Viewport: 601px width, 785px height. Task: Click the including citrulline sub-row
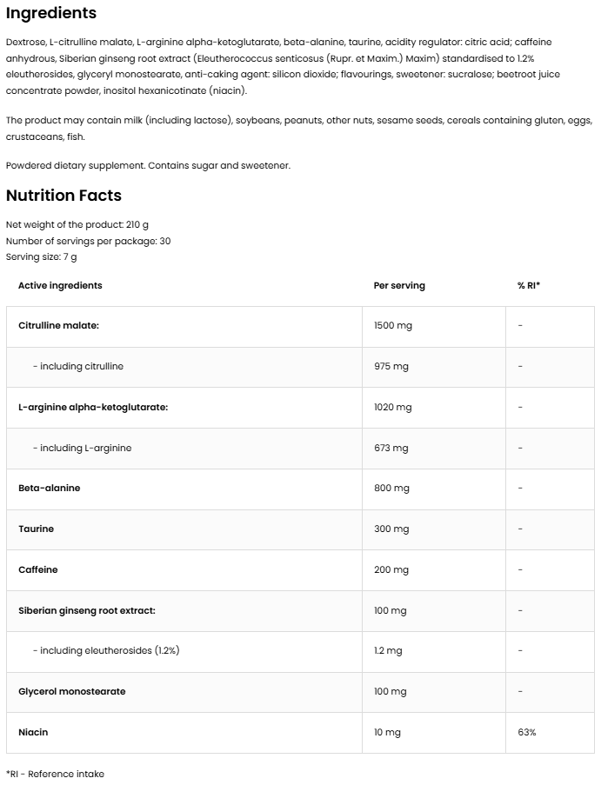pos(78,366)
